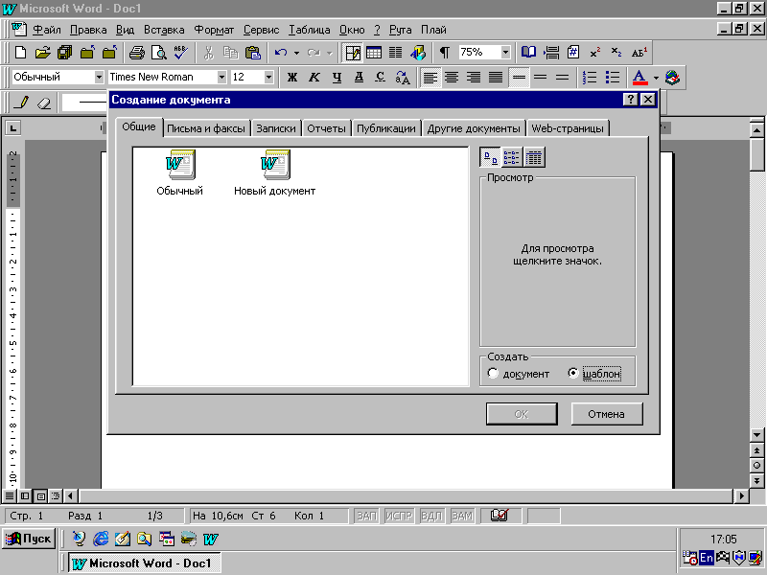Switch to the Отчеты tab
767x575 pixels.
[x=326, y=128]
